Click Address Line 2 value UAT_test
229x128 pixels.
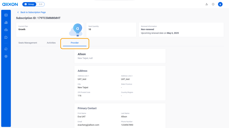(125, 79)
